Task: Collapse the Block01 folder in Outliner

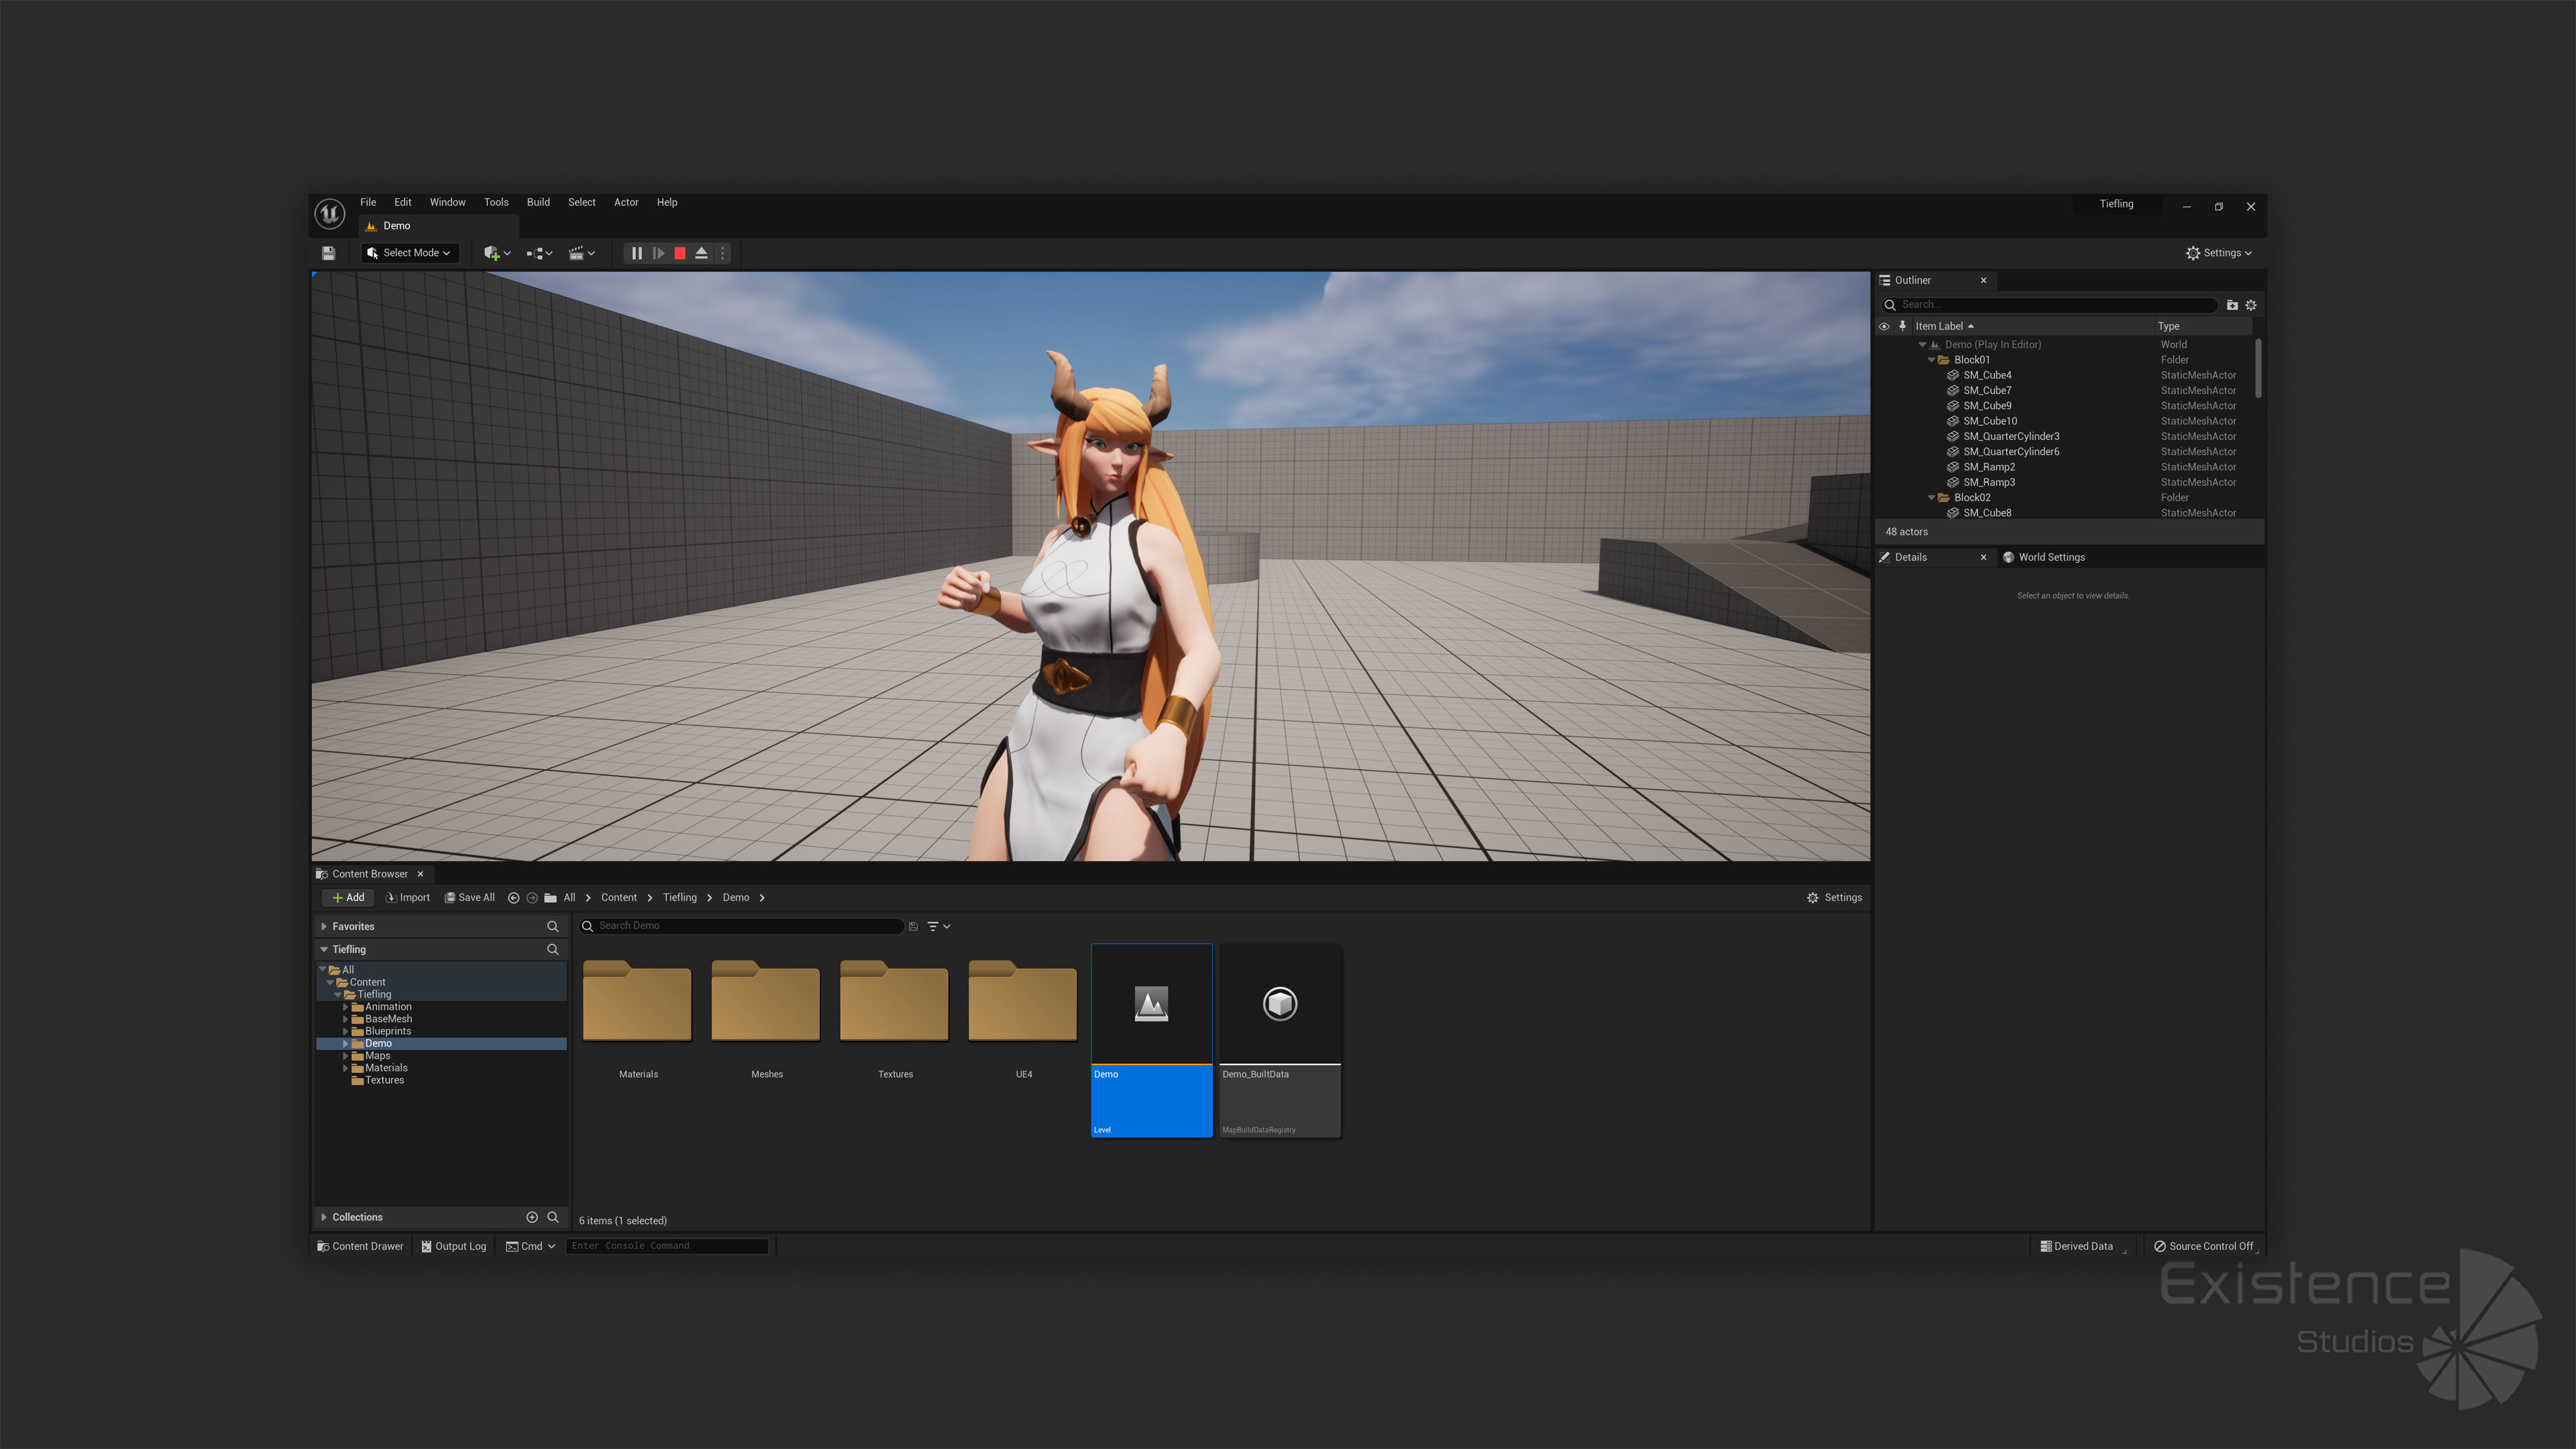Action: pos(1932,360)
